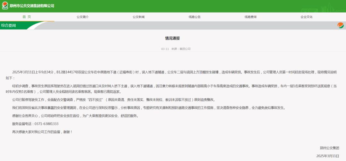This screenshot has height=161, width=346.
Task: Open the 首页 home tab
Action: point(27,17)
